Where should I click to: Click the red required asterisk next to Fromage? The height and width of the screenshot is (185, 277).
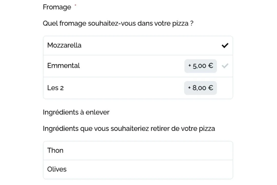(75, 5)
